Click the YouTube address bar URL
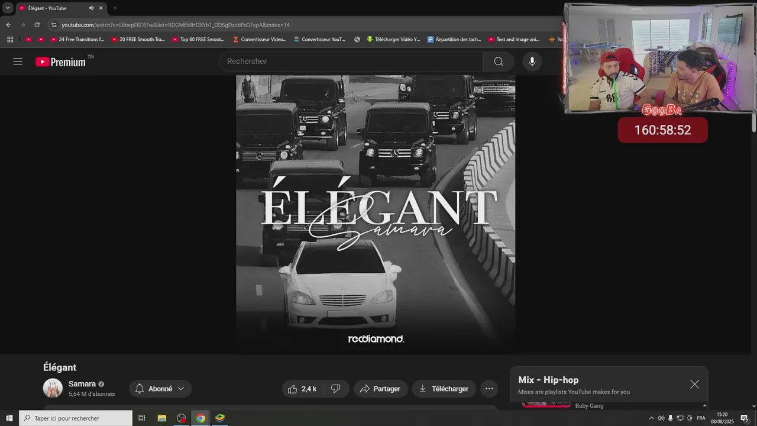Screen dimensions: 757x426 coord(176,25)
